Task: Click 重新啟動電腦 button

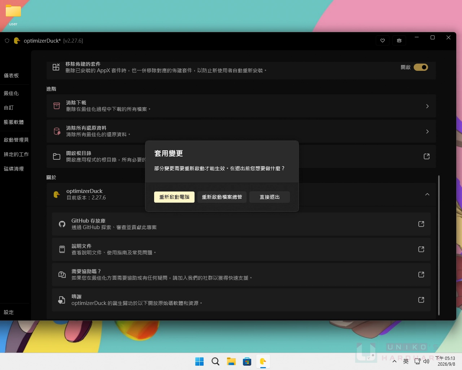Action: (174, 197)
